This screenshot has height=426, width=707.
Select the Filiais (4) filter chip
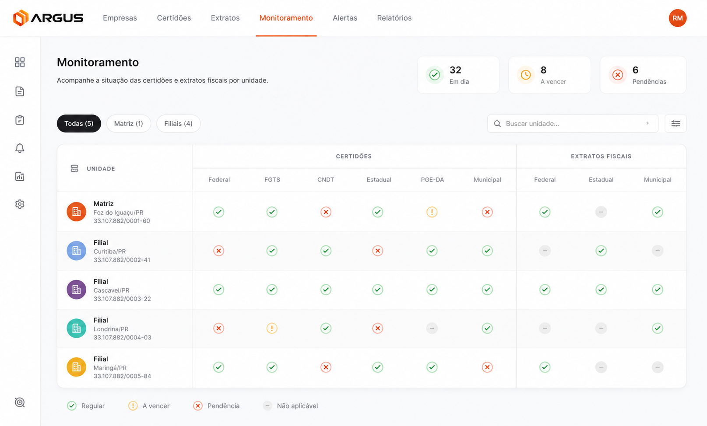coord(179,123)
